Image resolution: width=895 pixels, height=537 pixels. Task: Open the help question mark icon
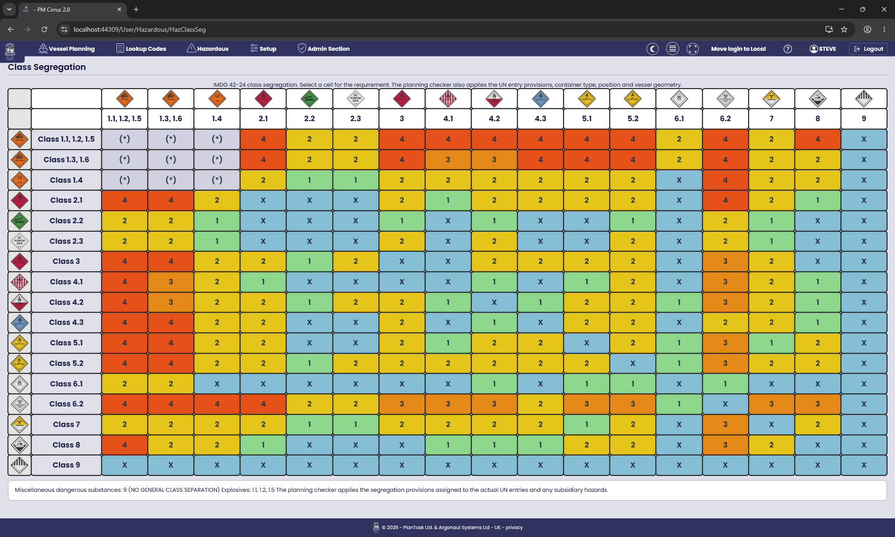(x=788, y=48)
